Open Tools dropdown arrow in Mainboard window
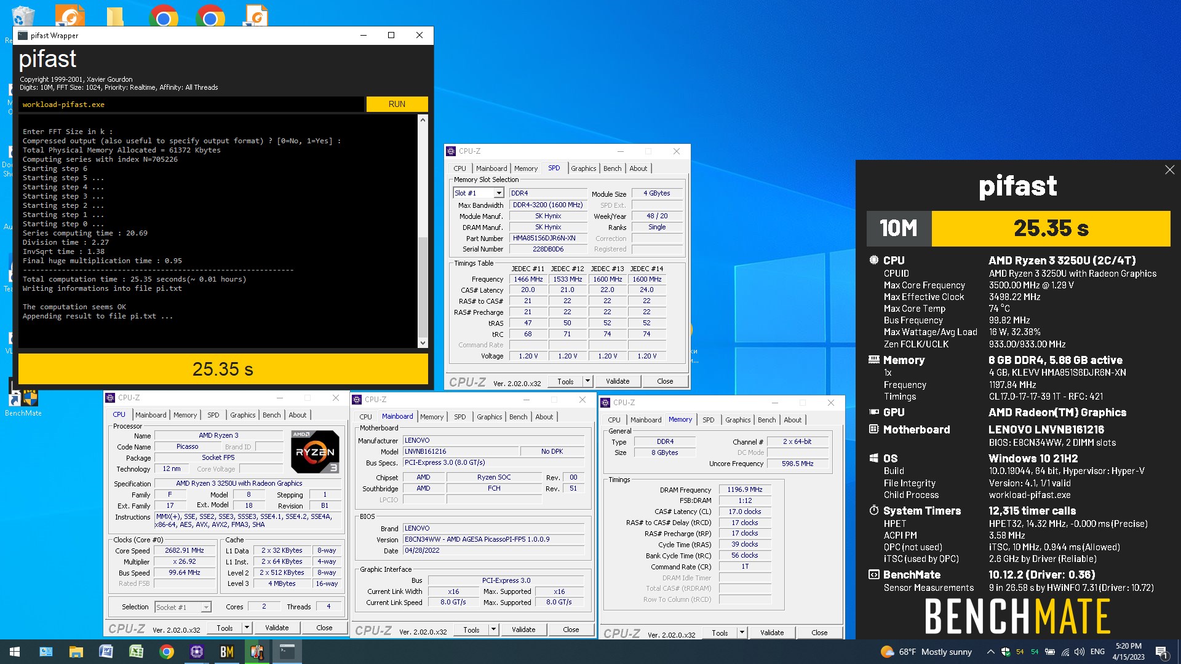This screenshot has width=1181, height=664. pyautogui.click(x=493, y=630)
